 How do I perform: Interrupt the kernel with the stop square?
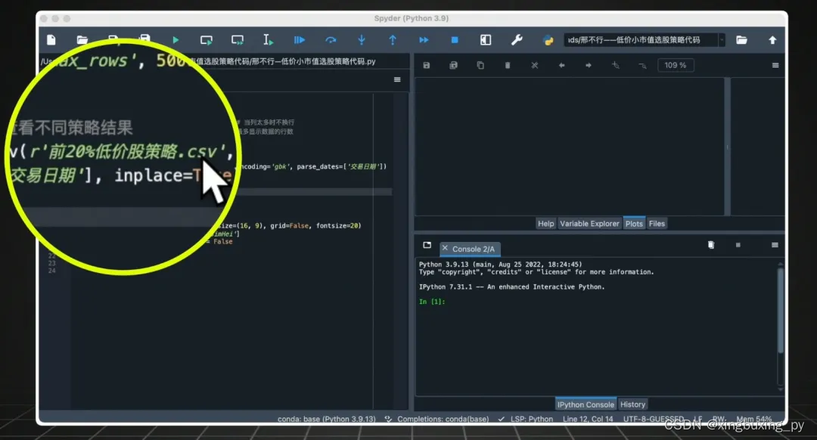(x=738, y=245)
